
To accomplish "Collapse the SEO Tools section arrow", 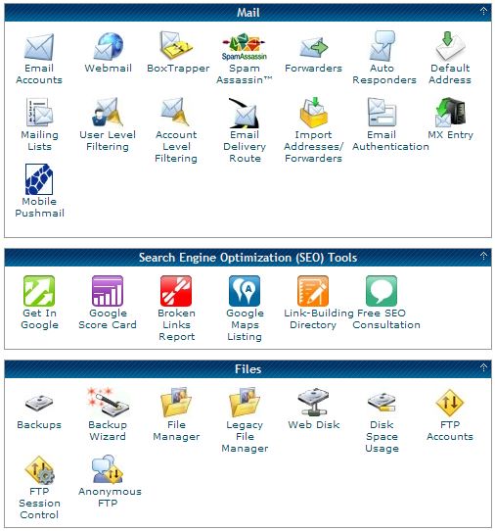I will tap(483, 256).
